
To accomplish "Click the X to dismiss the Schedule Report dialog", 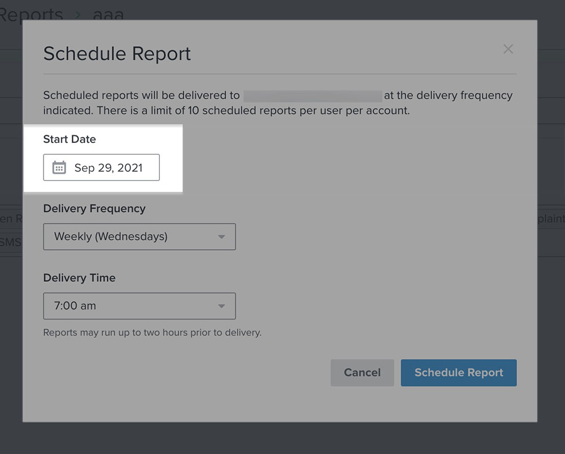I will pos(508,49).
